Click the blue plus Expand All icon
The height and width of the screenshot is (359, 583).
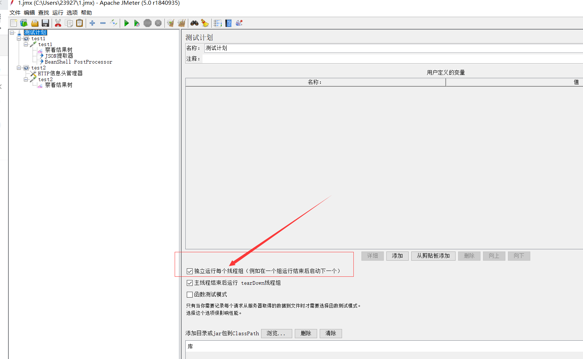(92, 23)
